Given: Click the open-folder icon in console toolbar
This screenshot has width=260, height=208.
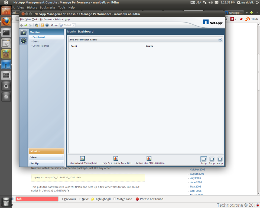Looking at the screenshot, I should [x=30, y=25].
